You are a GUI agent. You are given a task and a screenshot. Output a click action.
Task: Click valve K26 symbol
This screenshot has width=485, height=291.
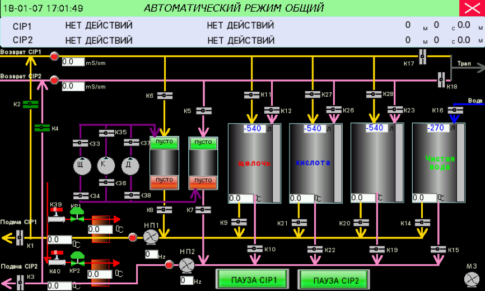point(334,110)
